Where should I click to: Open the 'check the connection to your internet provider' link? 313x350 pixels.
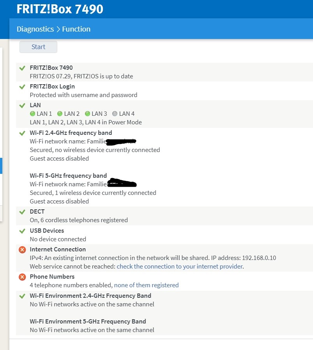pyautogui.click(x=179, y=267)
